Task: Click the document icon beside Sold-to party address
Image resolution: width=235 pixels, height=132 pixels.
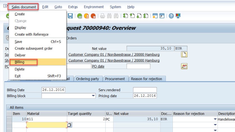Action: point(184,54)
